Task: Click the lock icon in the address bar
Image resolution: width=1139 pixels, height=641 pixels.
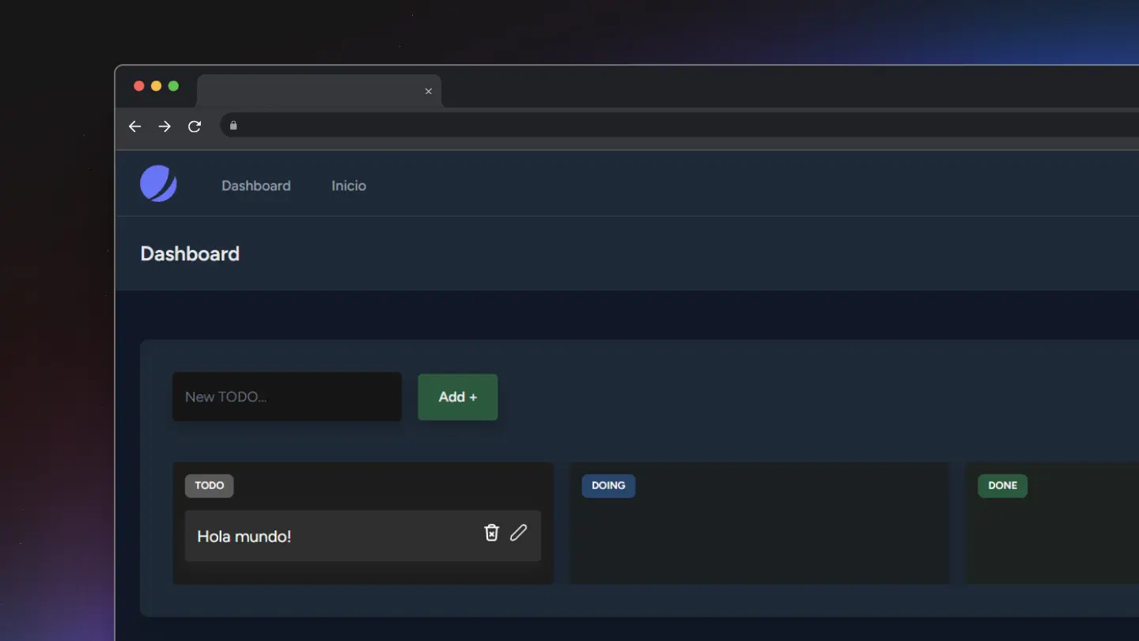Action: 233,126
